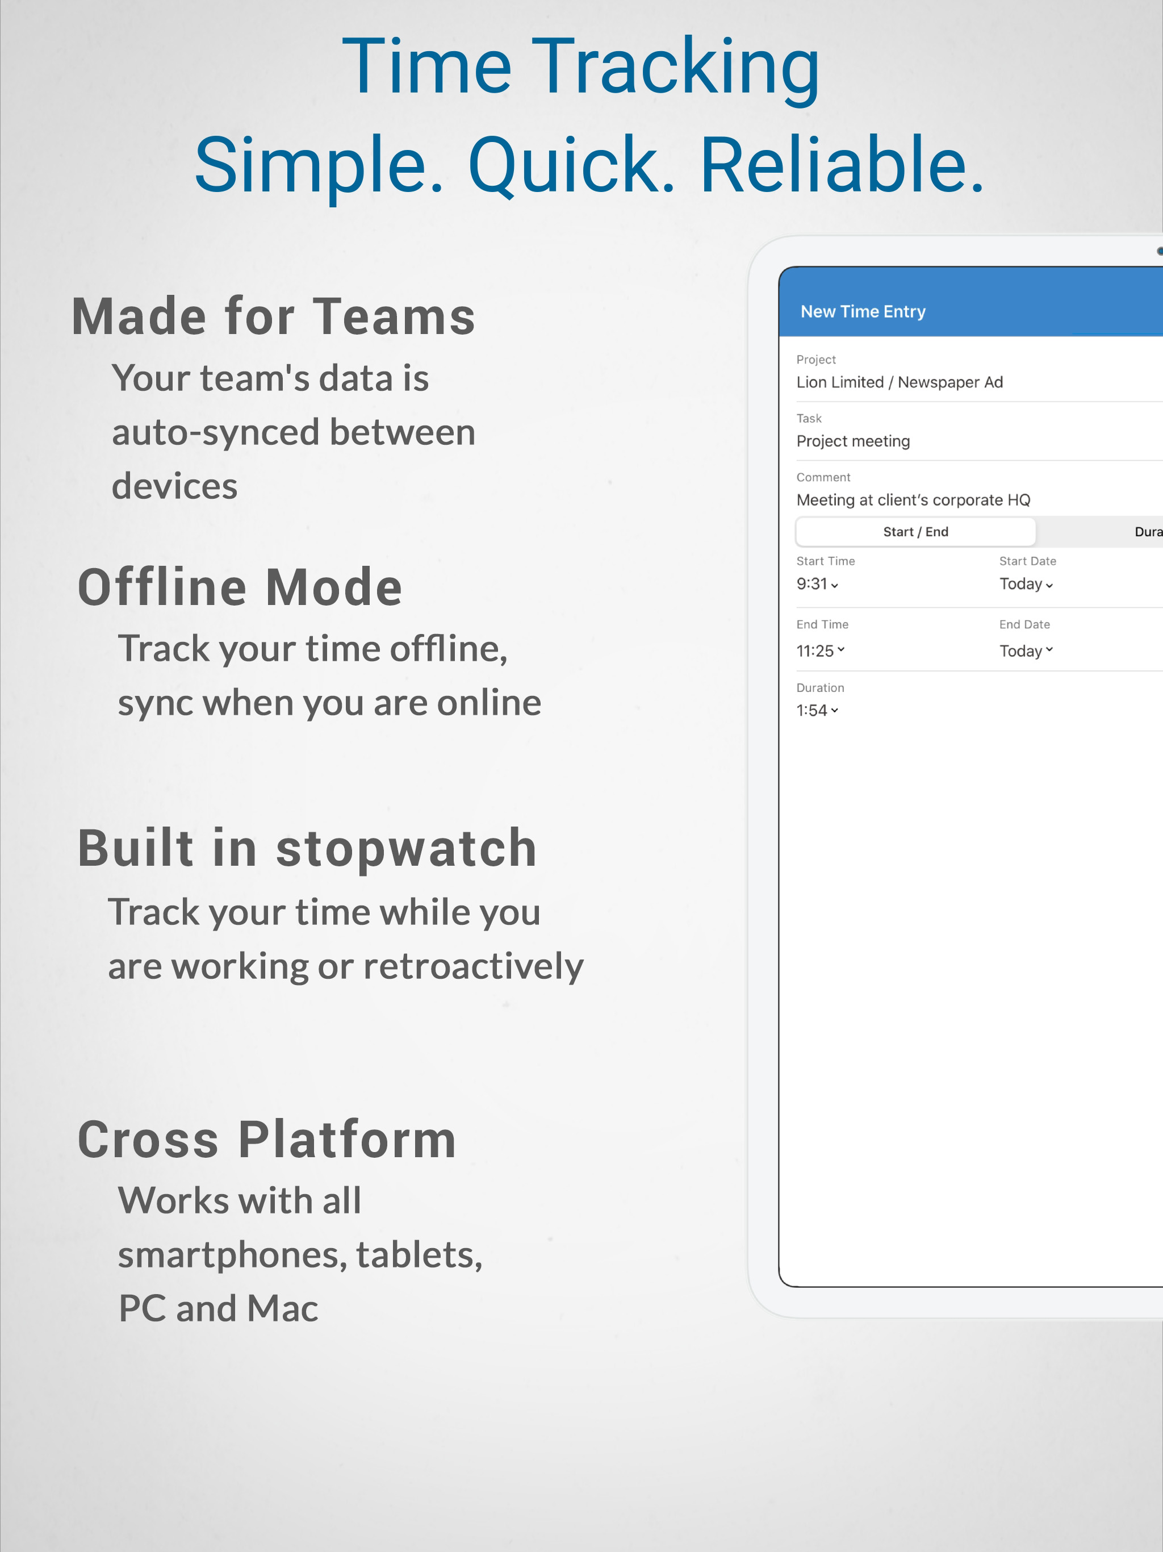This screenshot has width=1163, height=1552.
Task: Click the Offline Mode heading
Action: 240,587
